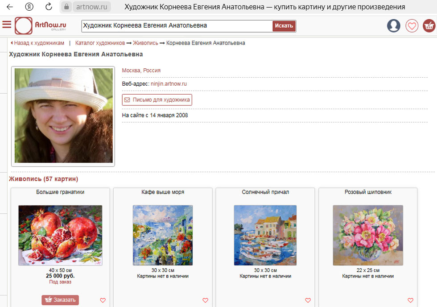The image size is (437, 307).
Task: Reload the page with the refresh icon
Action: pos(49,7)
